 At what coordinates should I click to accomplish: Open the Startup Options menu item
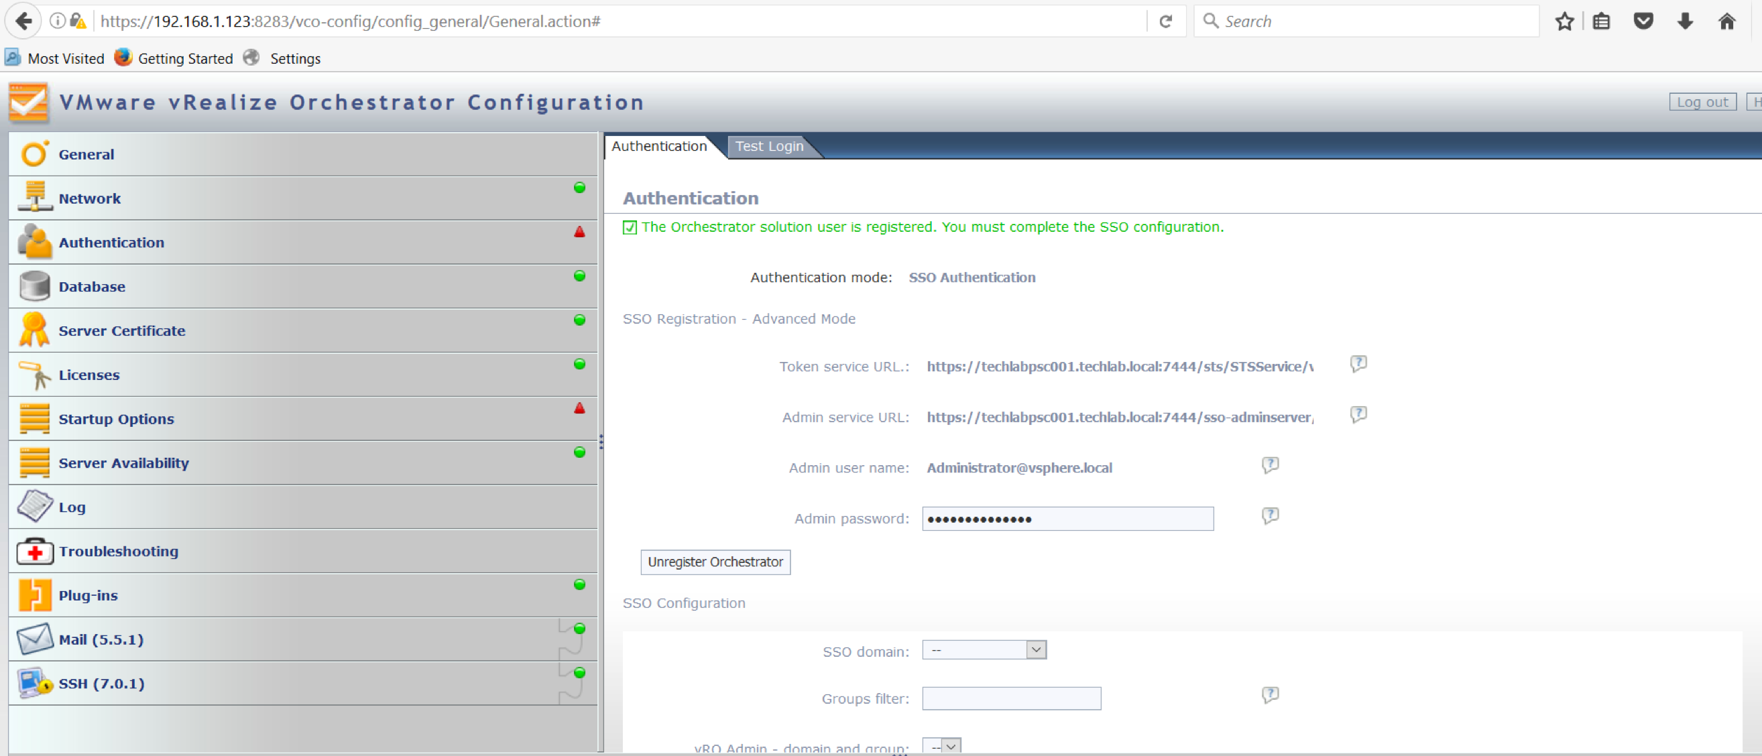coord(303,418)
